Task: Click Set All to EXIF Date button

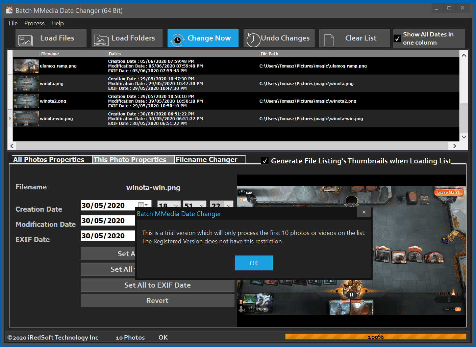Action: [x=157, y=285]
